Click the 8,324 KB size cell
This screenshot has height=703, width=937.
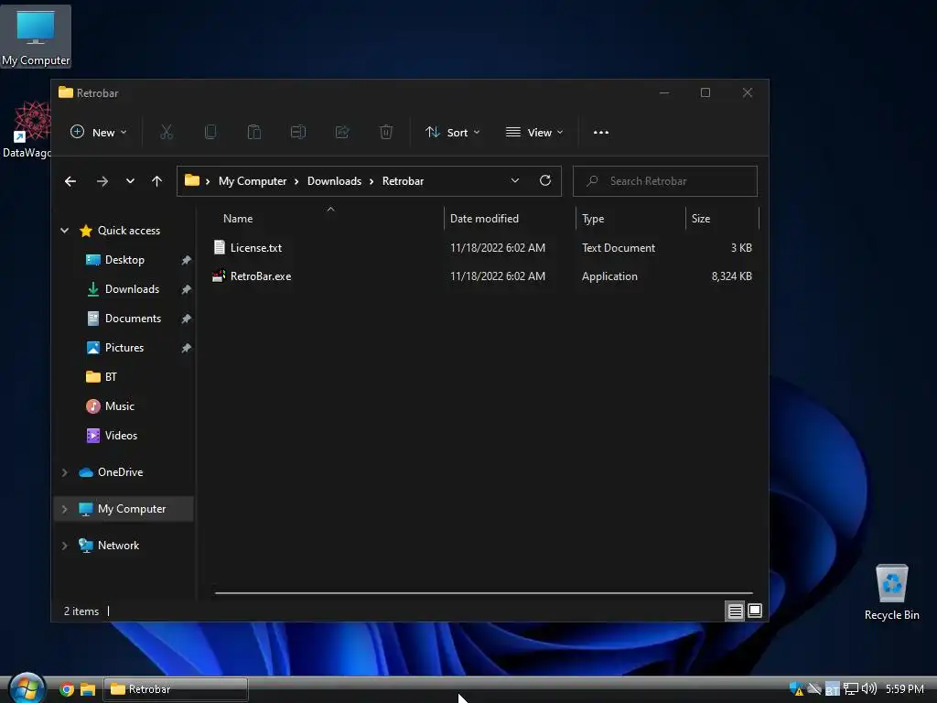point(731,276)
